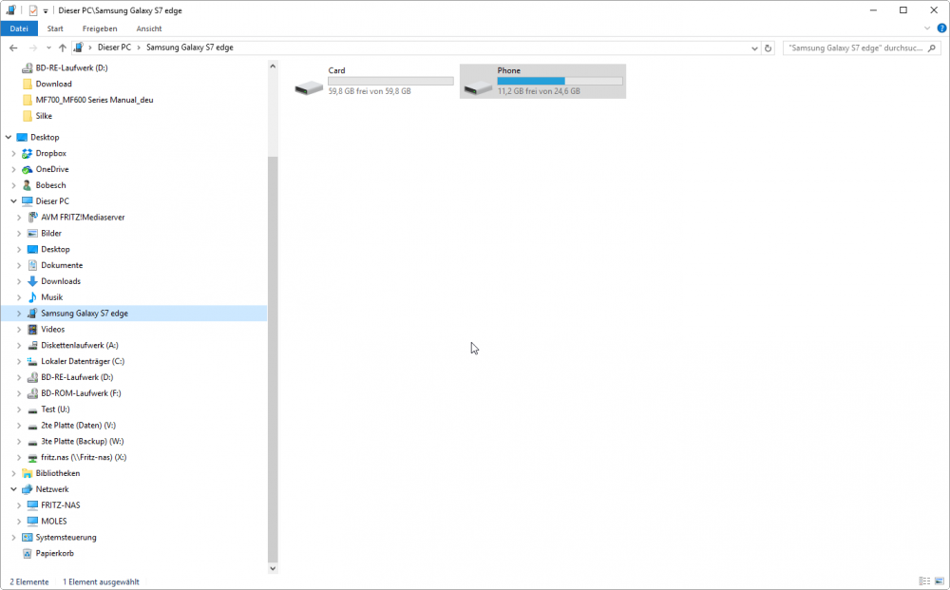Click Dieser PC in the breadcrumb path
Screen dimensions: 950x590
(113, 48)
